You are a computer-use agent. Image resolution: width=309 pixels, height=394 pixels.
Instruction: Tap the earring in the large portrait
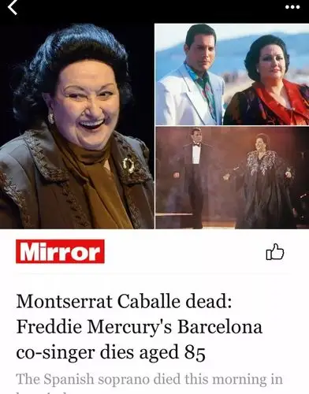[51, 118]
